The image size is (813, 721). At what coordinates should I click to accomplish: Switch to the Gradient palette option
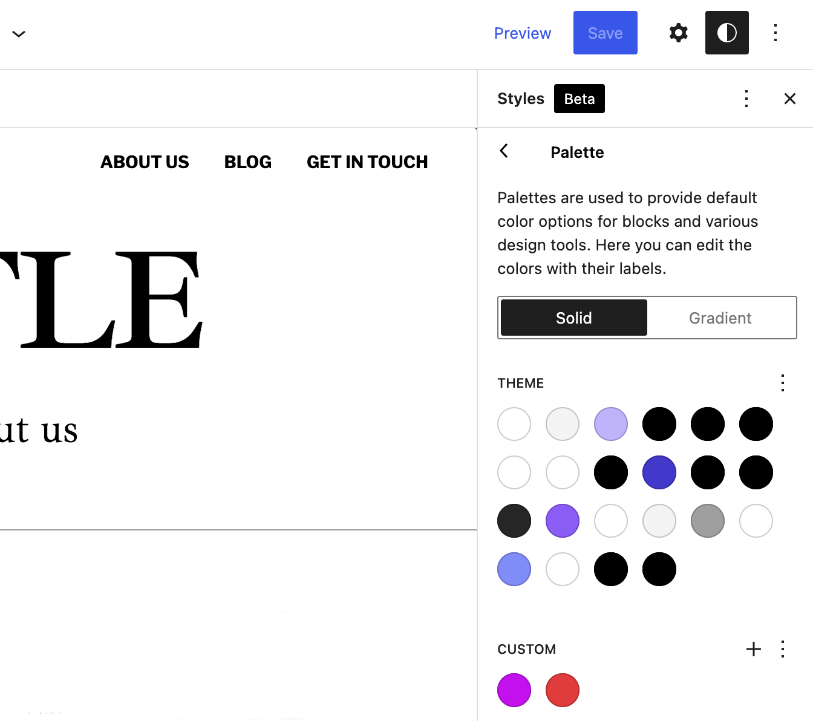720,318
